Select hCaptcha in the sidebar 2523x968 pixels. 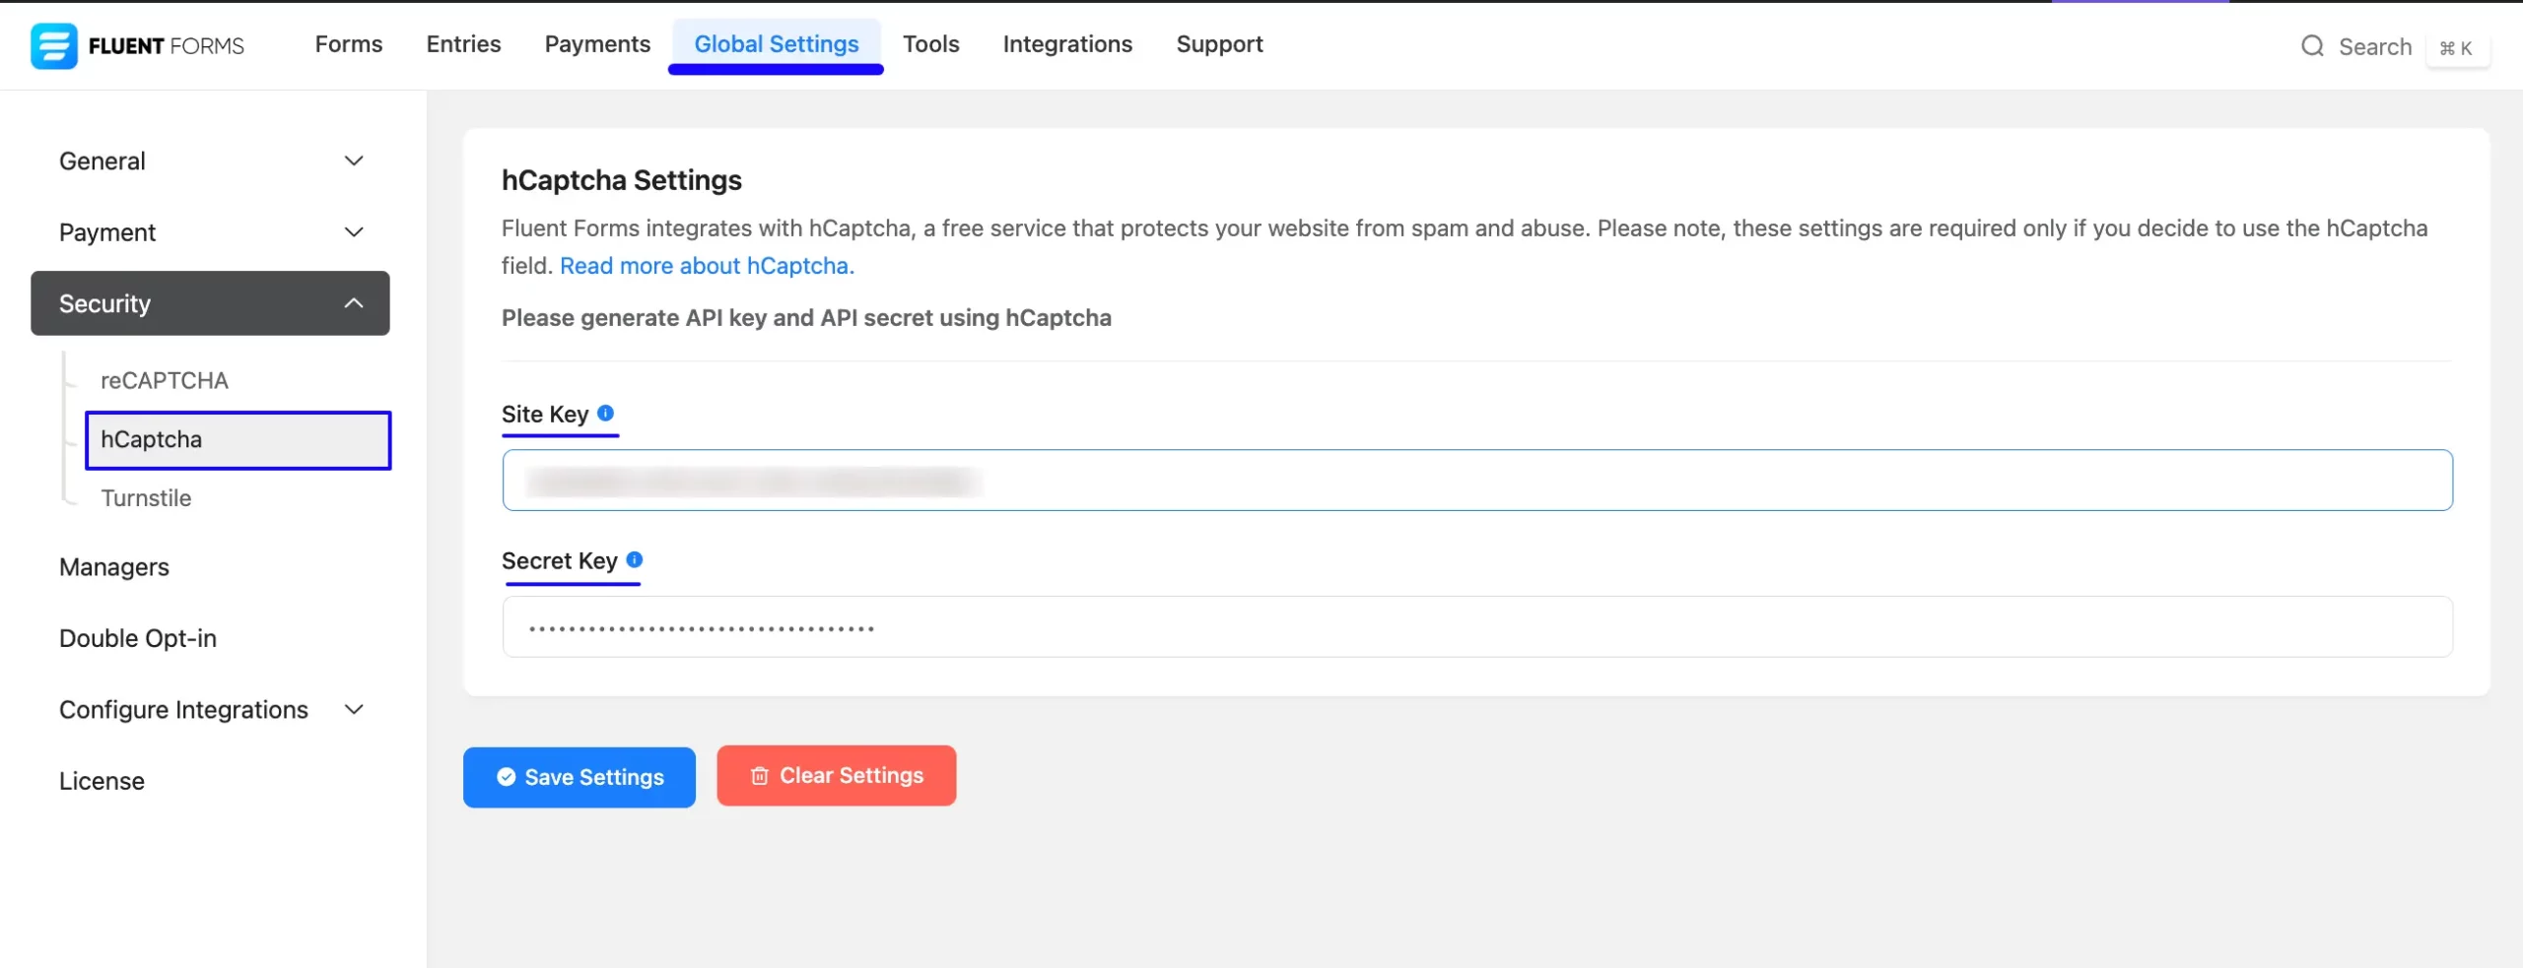click(239, 440)
